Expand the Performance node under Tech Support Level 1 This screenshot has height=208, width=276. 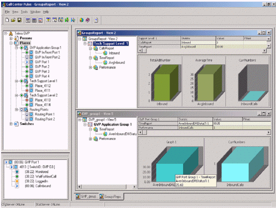(x=90, y=67)
